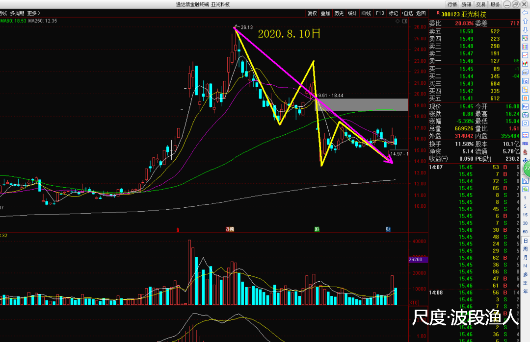Click the blue 财 marker below chart
The image size is (530, 342).
coord(388,229)
